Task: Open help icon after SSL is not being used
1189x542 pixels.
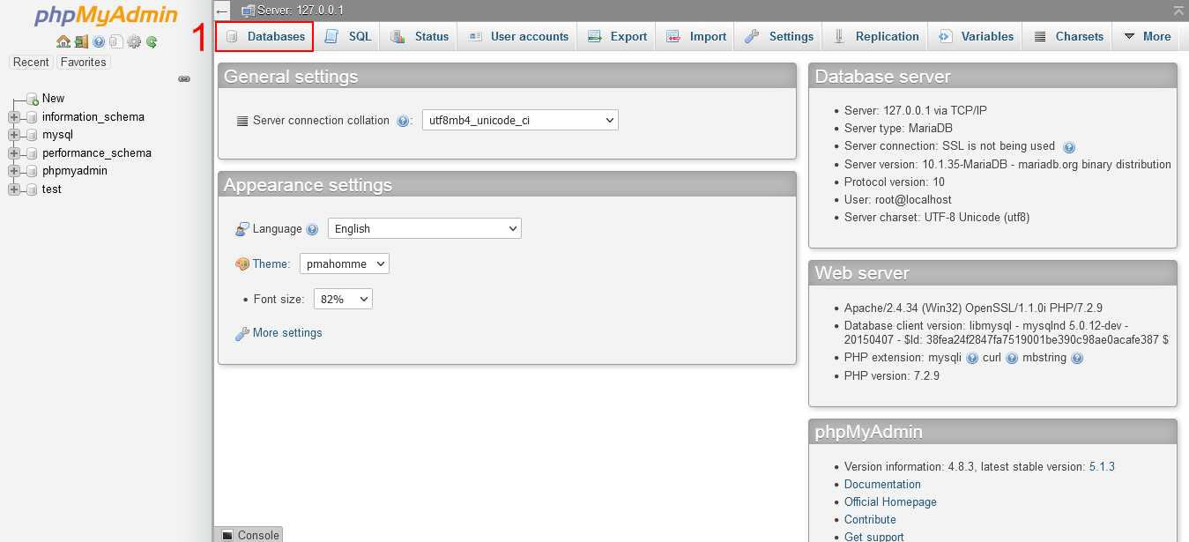Action: 1069,147
